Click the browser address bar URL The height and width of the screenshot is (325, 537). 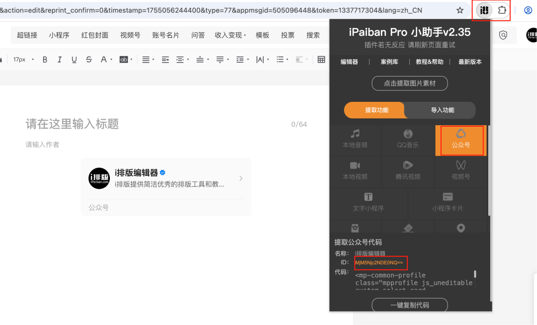tap(211, 10)
